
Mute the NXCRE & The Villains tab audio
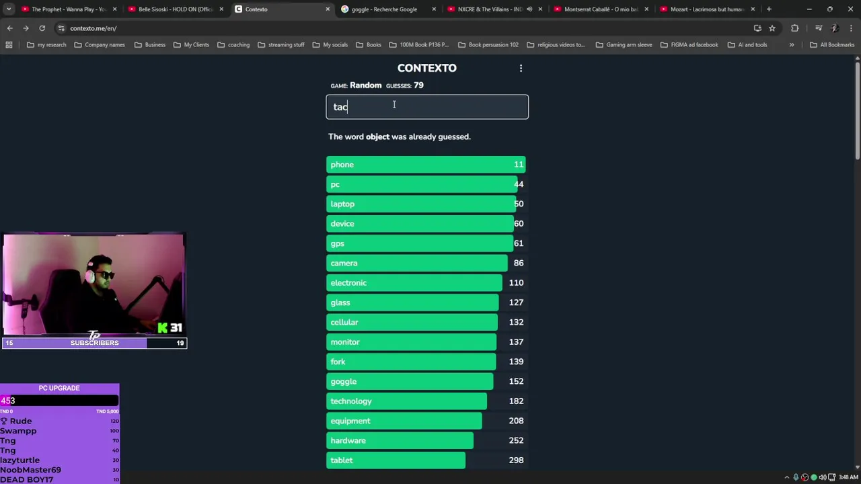pos(529,9)
